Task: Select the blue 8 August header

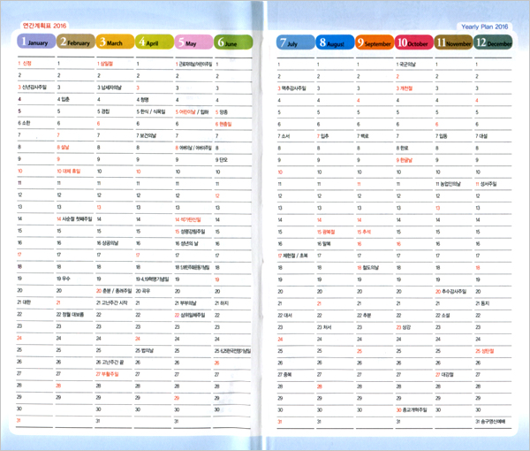Action: pos(335,42)
